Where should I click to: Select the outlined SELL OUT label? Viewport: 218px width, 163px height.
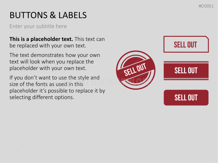[186, 45]
